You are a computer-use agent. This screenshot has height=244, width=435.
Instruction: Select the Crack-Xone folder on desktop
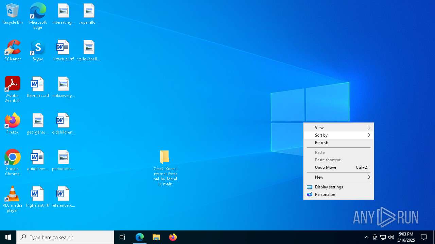(165, 168)
